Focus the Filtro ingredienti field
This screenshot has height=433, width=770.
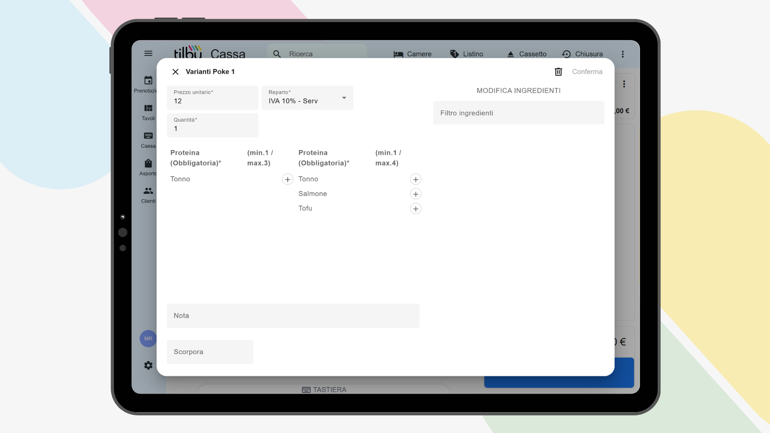(x=519, y=113)
